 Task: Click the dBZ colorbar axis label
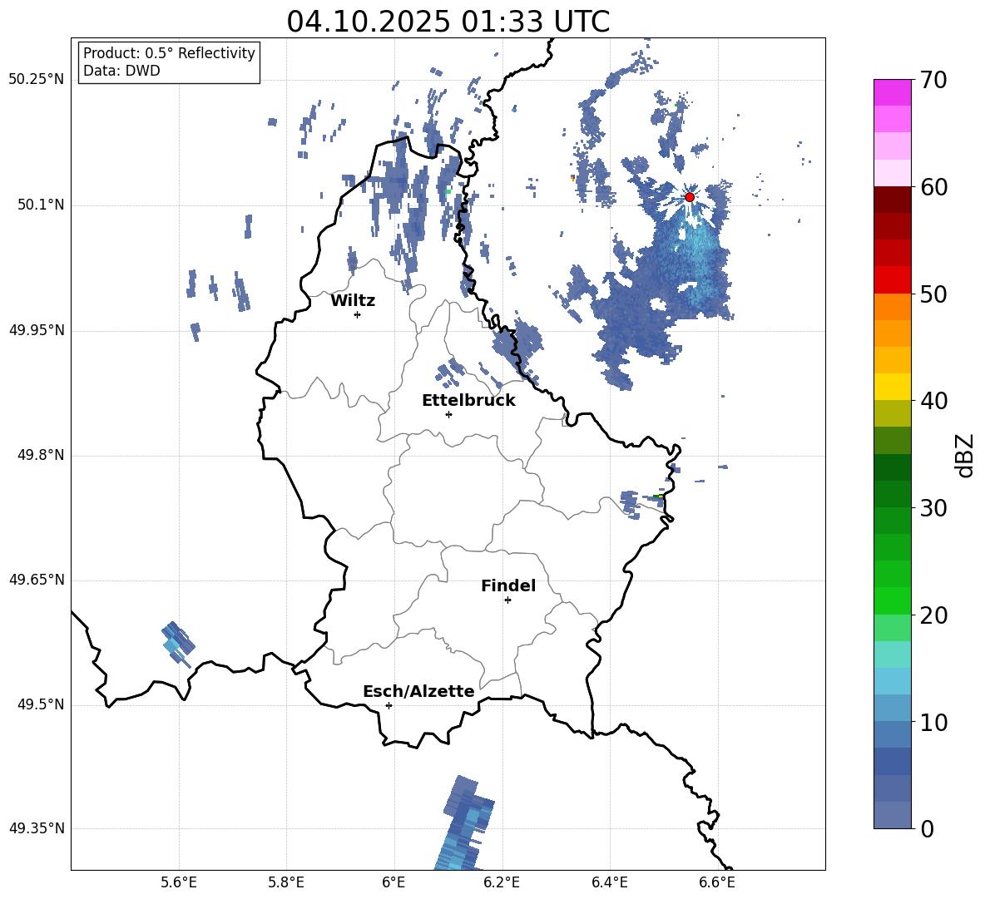click(964, 455)
